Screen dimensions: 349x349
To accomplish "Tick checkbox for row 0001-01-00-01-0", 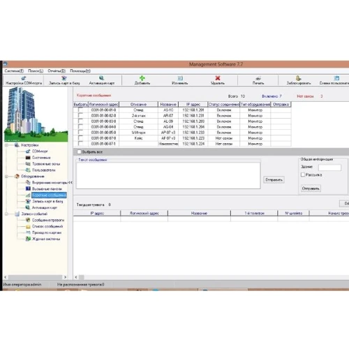I will (80, 110).
